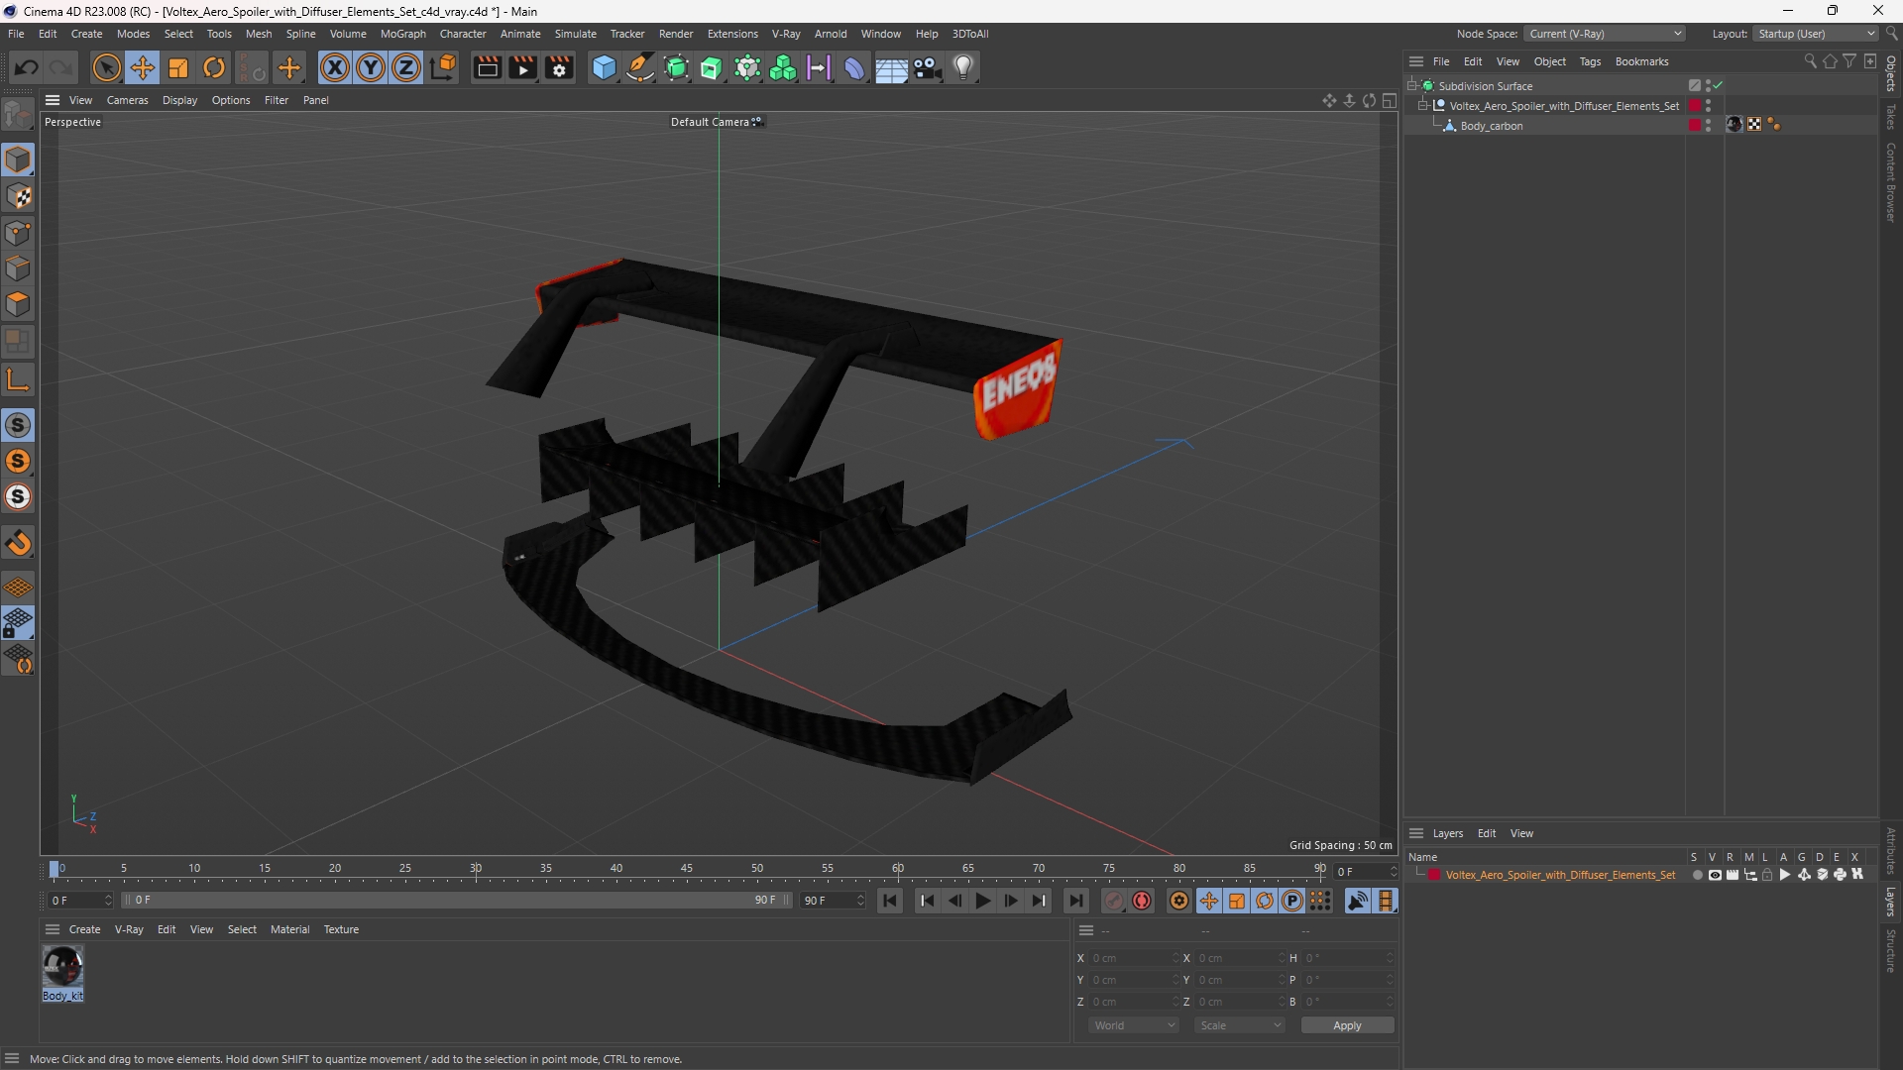1903x1070 pixels.
Task: Add a Camera object
Action: click(928, 67)
